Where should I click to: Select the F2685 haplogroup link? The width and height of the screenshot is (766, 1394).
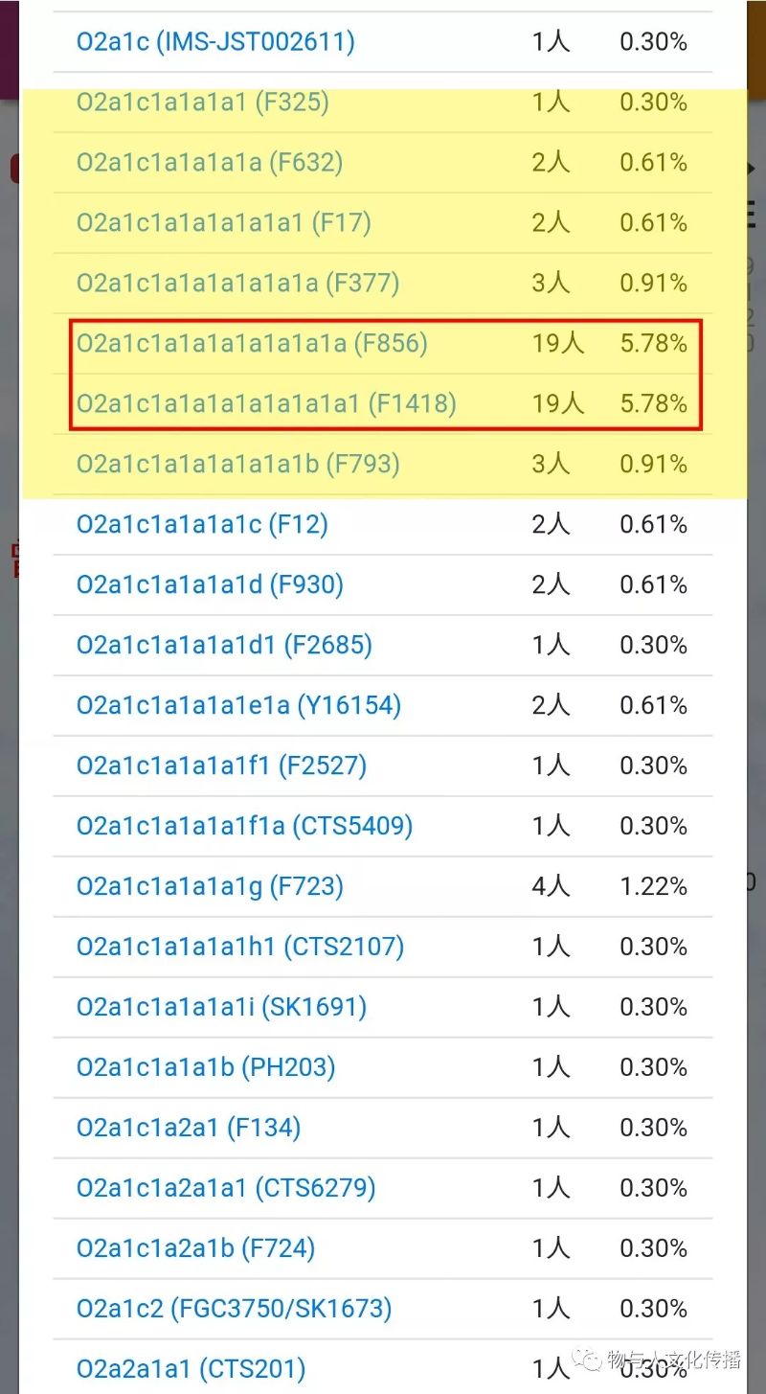[224, 646]
